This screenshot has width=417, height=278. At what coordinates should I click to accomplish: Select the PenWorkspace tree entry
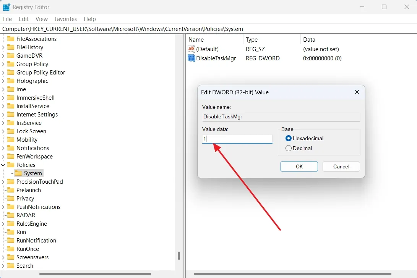point(34,157)
